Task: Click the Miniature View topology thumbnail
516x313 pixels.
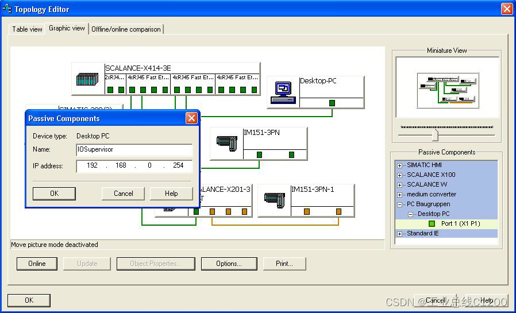Action: (x=448, y=90)
